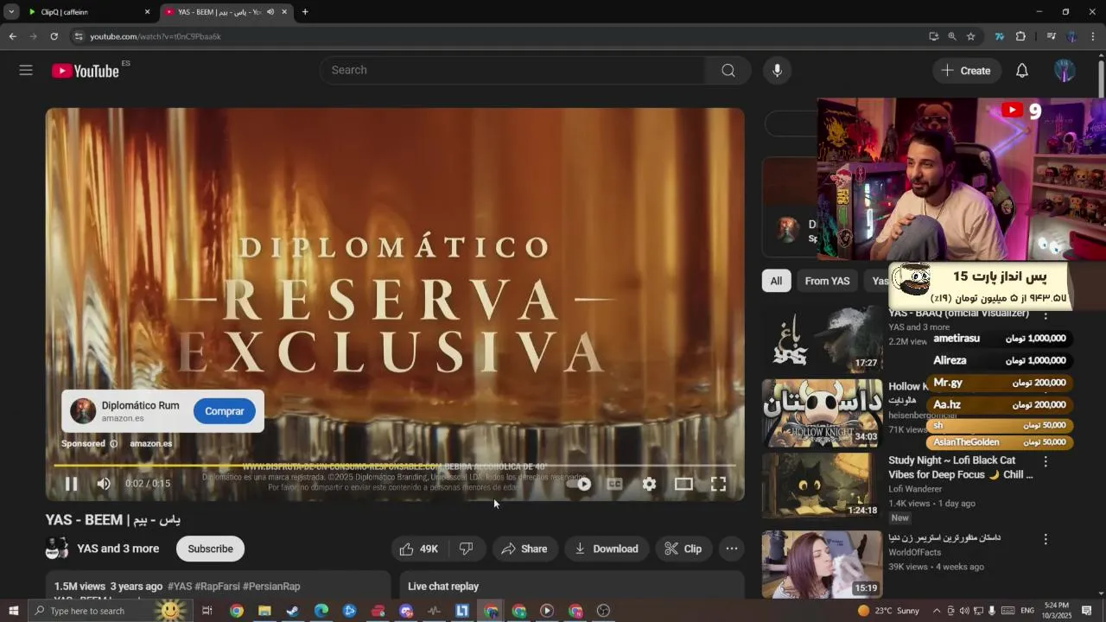Start voice search with the microphone

click(777, 70)
